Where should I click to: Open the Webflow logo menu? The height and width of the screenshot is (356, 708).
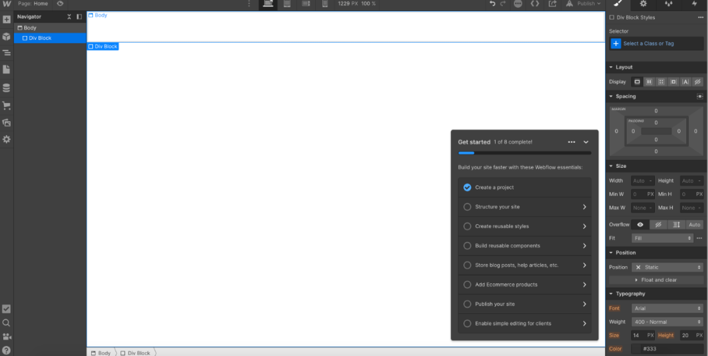pyautogui.click(x=7, y=4)
